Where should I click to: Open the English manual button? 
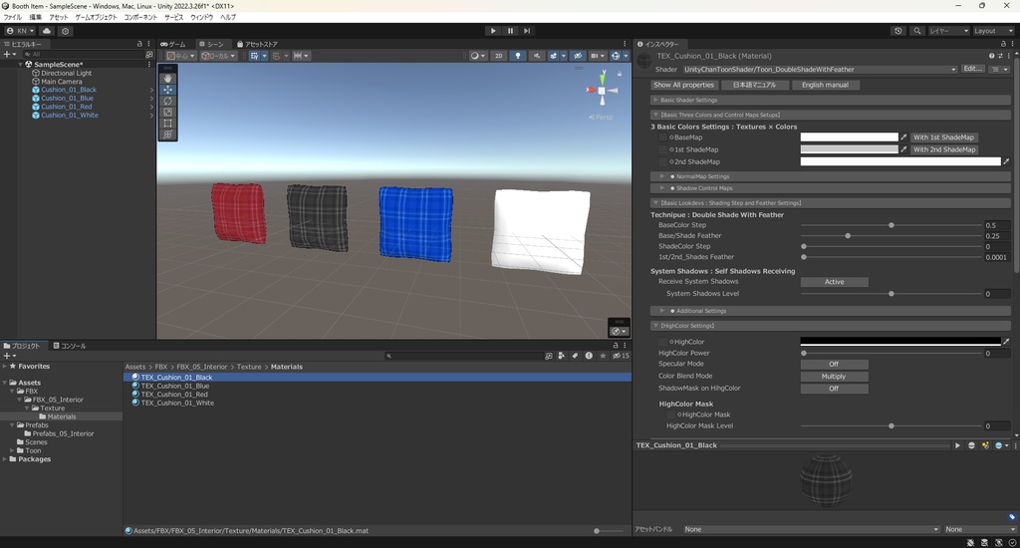825,85
